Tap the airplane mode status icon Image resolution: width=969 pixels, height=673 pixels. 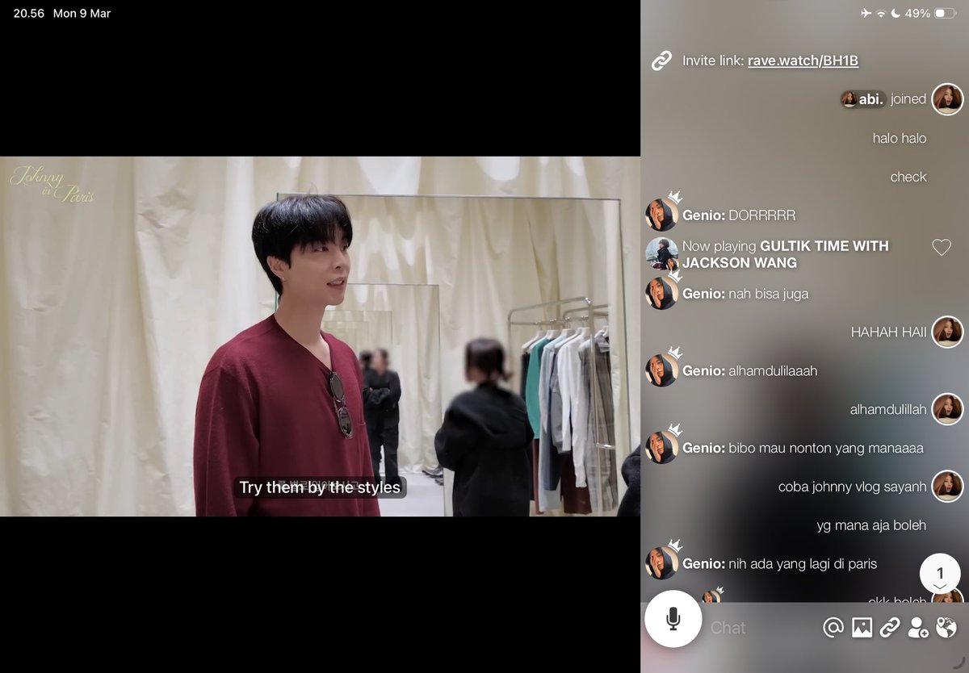866,14
